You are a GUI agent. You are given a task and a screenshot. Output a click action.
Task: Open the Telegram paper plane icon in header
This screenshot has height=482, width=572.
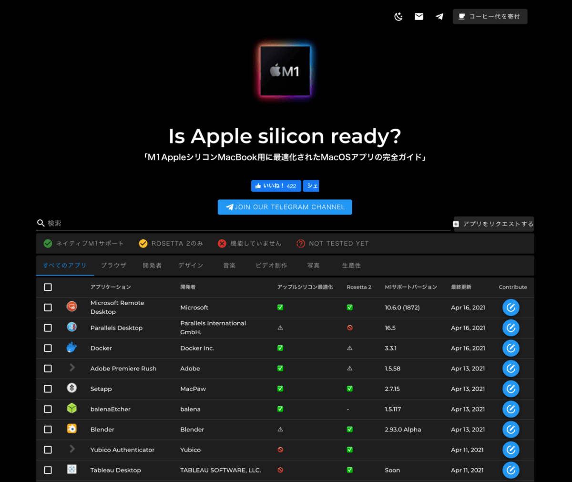pos(439,17)
